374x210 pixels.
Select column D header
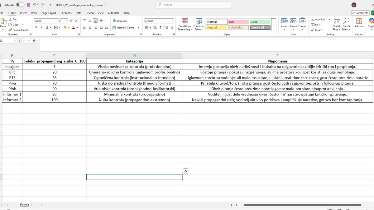click(134, 56)
